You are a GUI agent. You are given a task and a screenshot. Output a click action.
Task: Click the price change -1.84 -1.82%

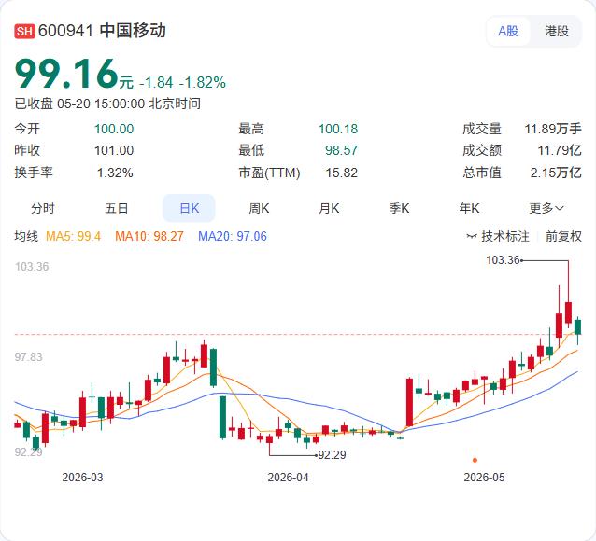[x=183, y=82]
